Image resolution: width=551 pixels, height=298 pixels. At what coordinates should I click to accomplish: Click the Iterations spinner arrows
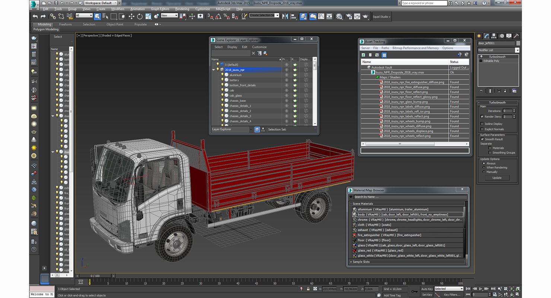coord(514,111)
